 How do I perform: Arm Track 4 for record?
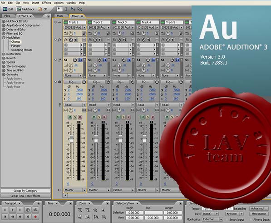coord(153,117)
